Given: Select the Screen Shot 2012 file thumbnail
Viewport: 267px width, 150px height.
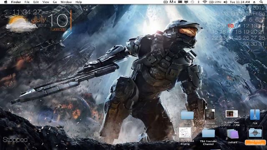Looking at the screenshot, I should tap(232, 114).
